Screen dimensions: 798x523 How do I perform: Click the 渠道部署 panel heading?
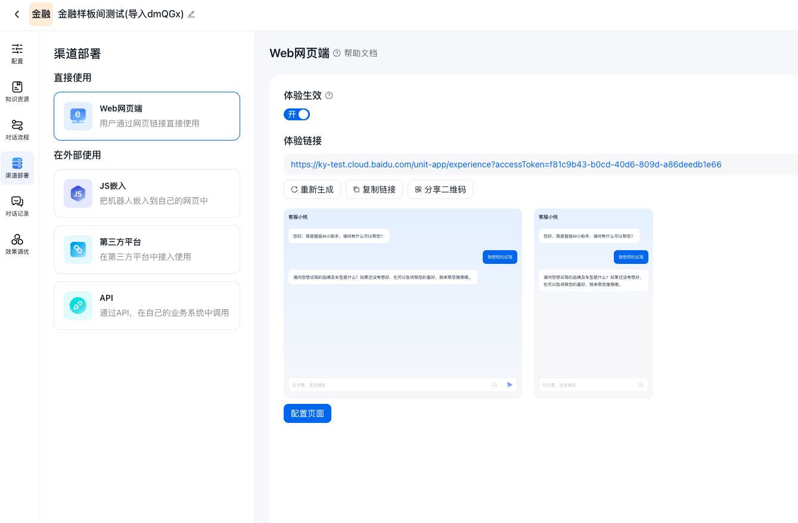(x=77, y=54)
